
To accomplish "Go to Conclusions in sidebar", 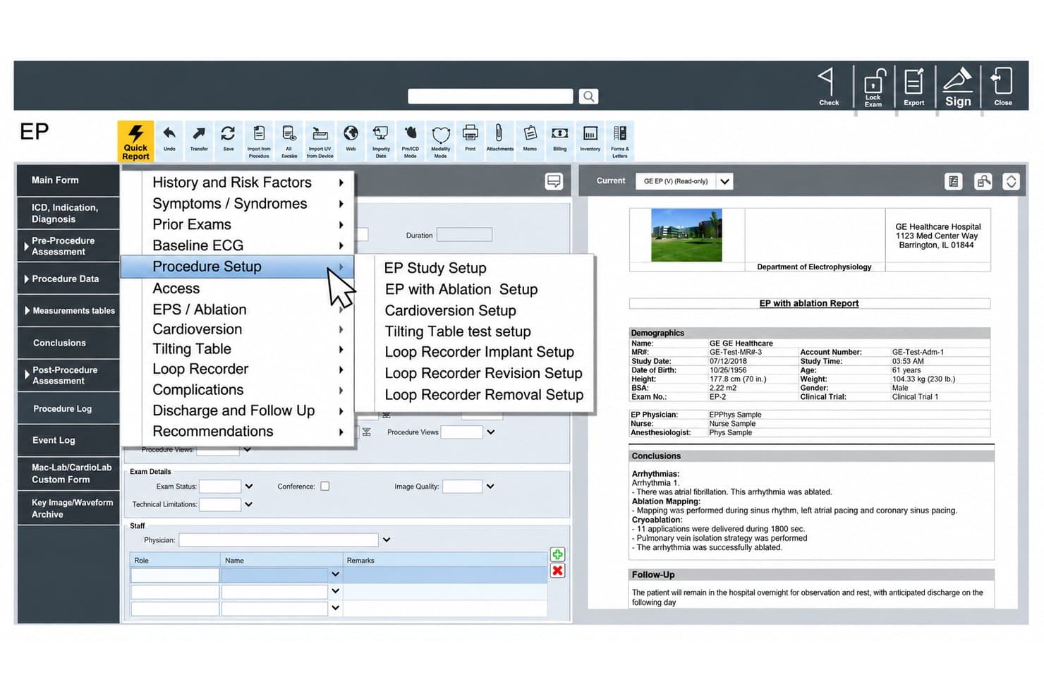I will 68,343.
